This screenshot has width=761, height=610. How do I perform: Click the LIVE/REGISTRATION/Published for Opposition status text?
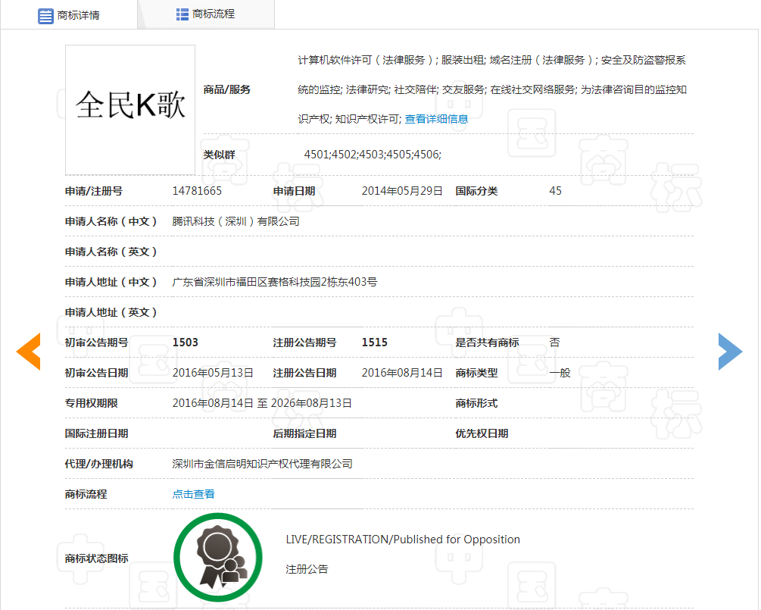coord(403,540)
